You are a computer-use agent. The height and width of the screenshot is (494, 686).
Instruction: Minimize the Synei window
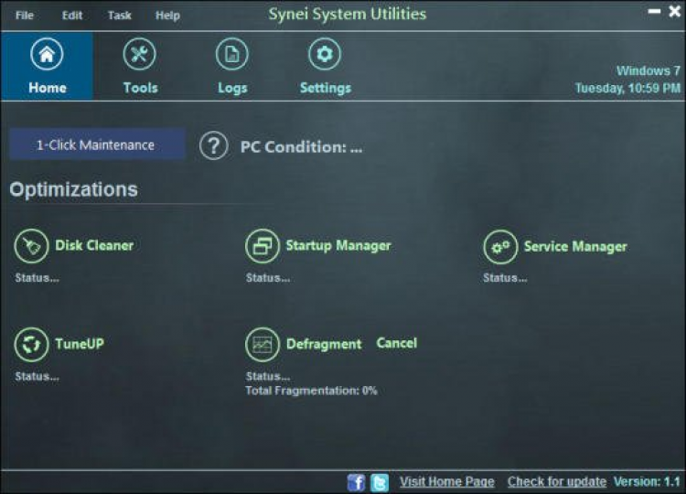(654, 11)
